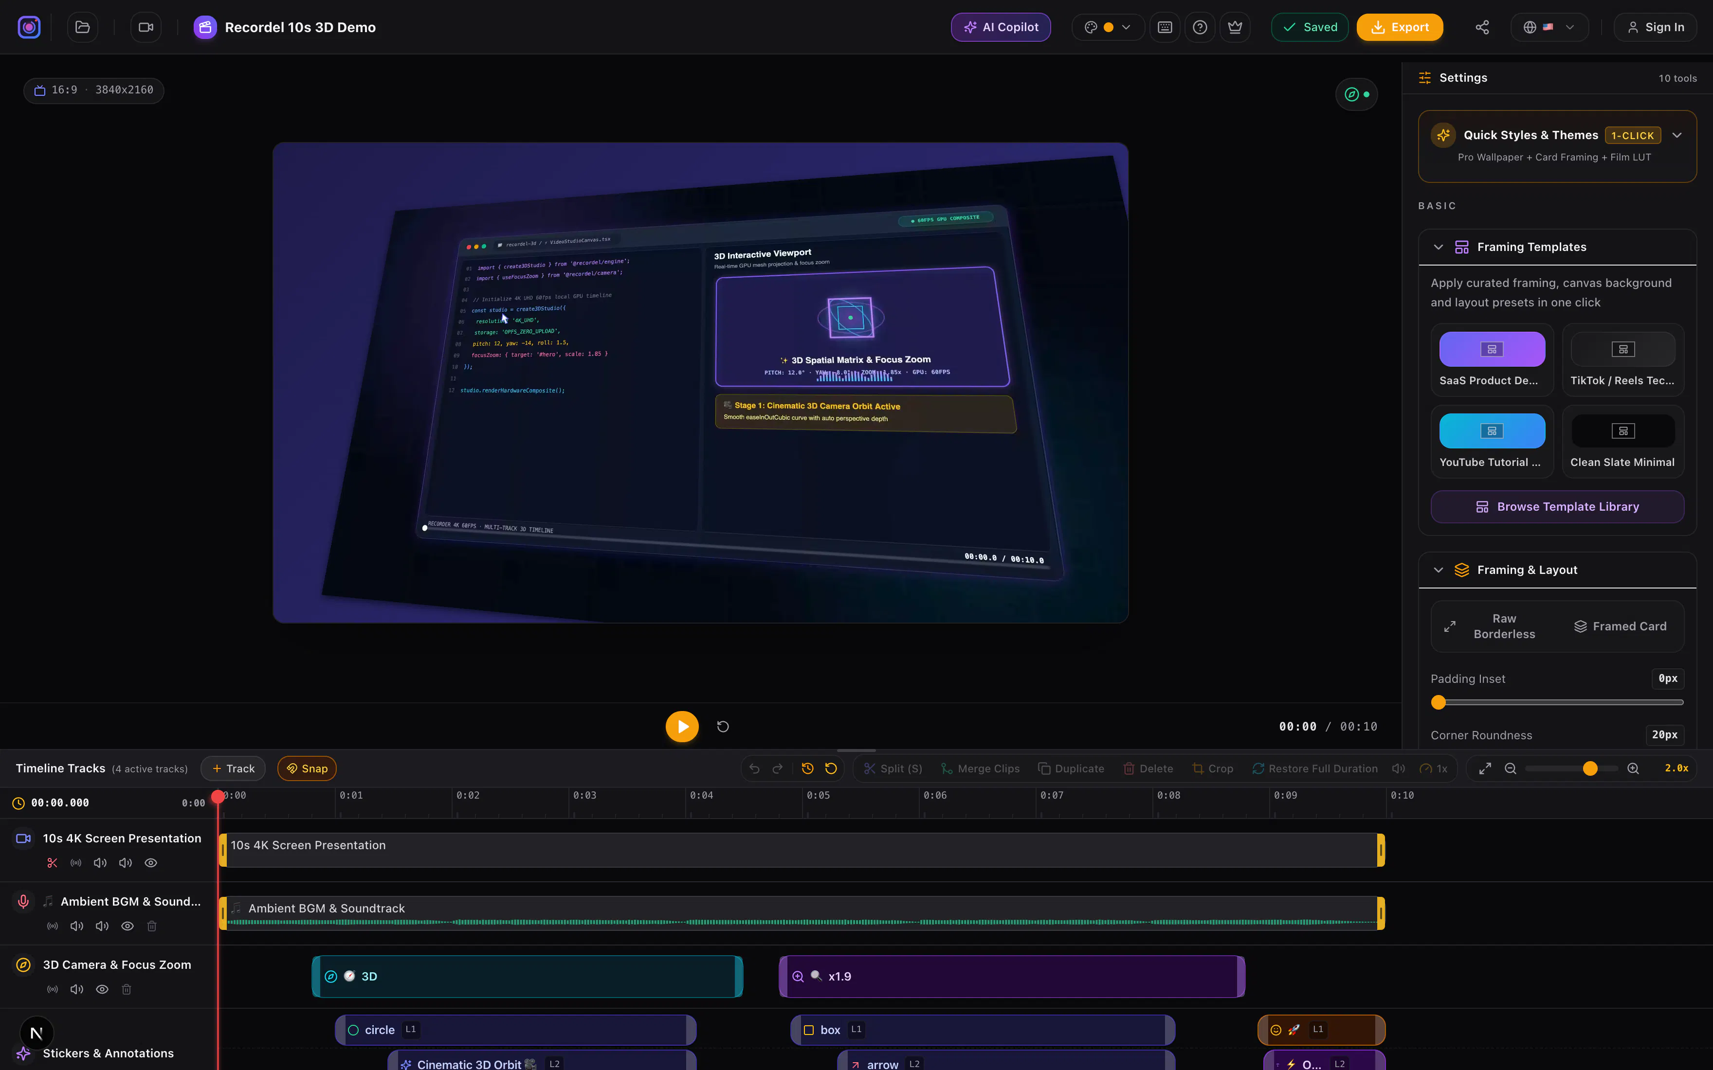1713x1070 pixels.
Task: Click the crown premium icon
Action: [1235, 28]
